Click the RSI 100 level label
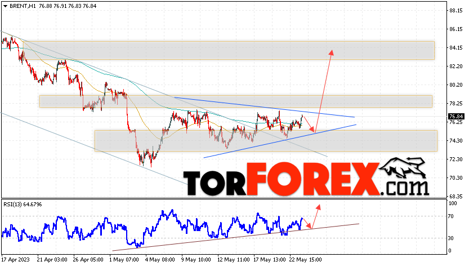Screen dimensions: 469x266 [453, 203]
